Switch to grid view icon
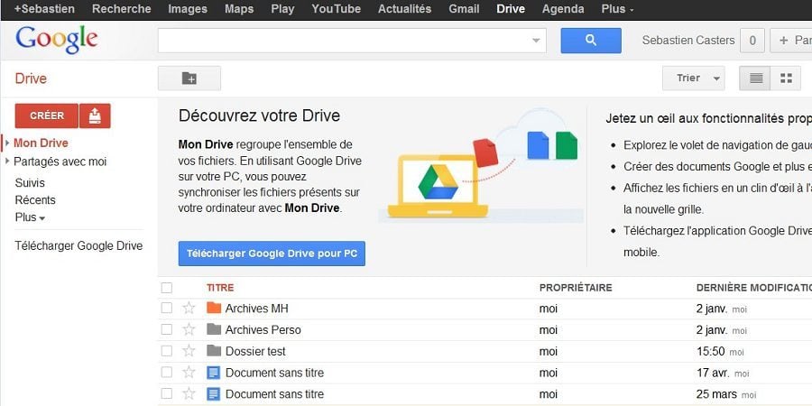 (x=786, y=78)
